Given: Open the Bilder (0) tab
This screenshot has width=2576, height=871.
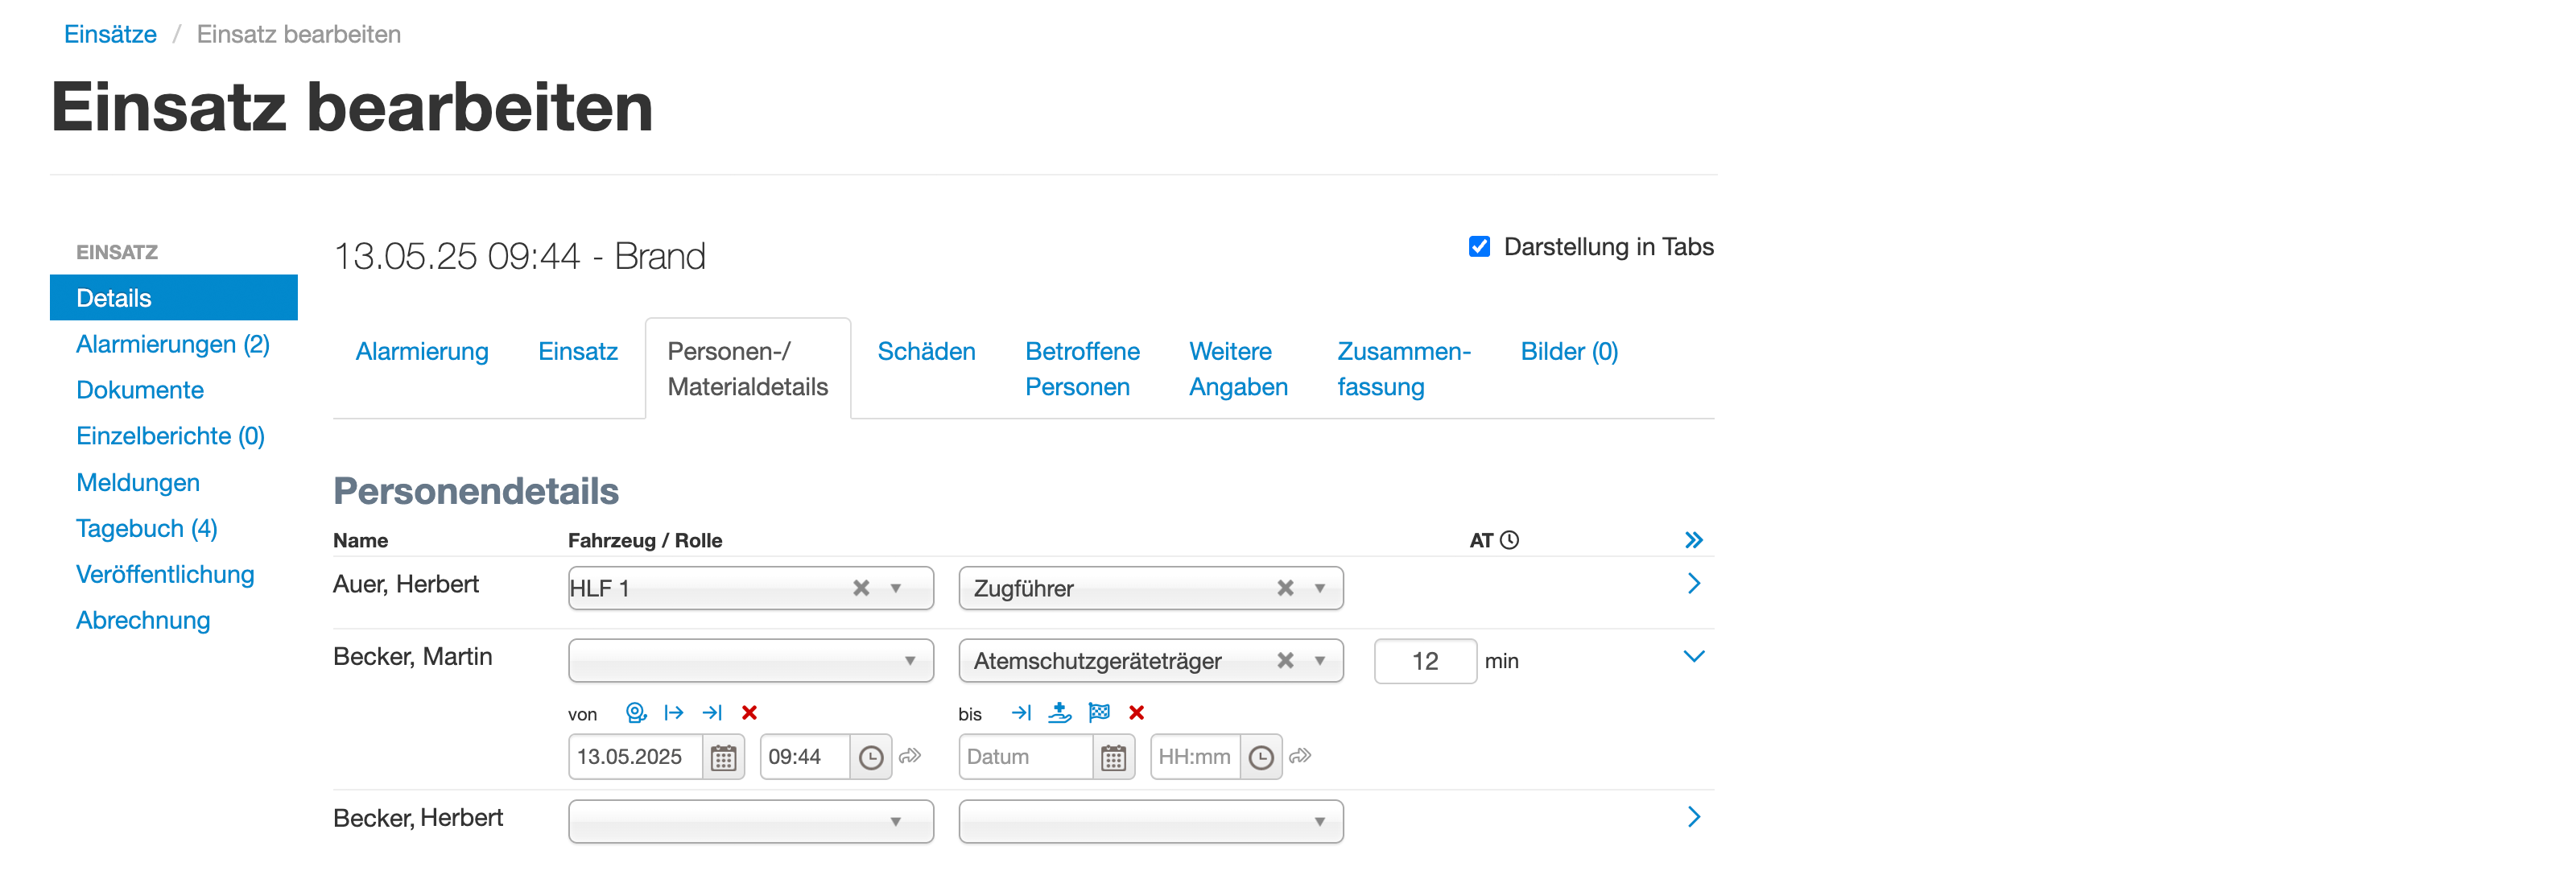Looking at the screenshot, I should 1569,351.
